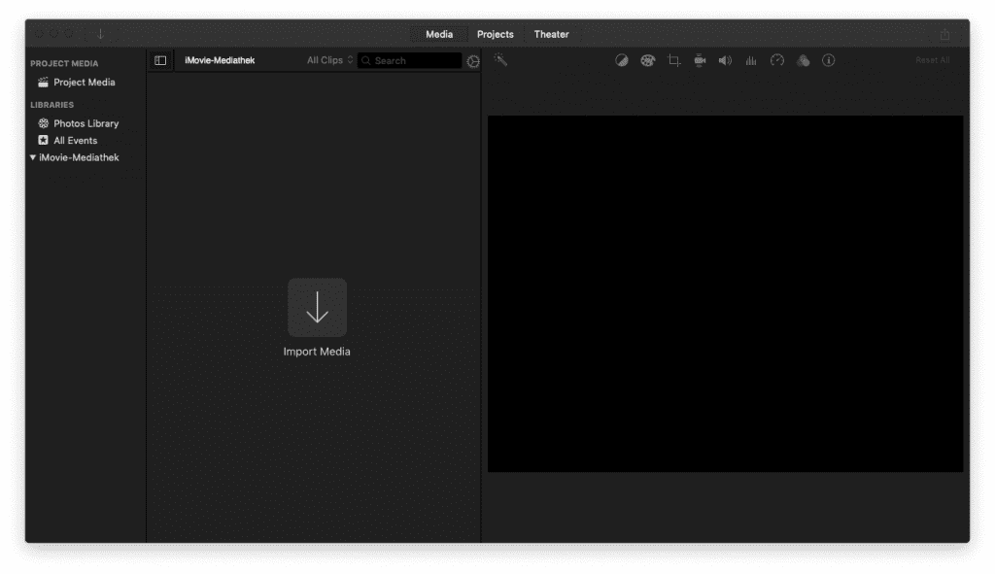Select Project Media in the sidebar
Viewport: 995px width, 574px height.
pos(86,82)
